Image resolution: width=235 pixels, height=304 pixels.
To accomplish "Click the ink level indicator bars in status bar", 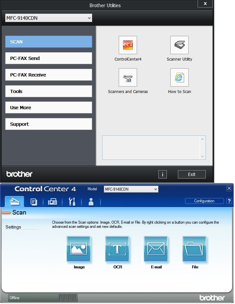I will (68, 298).
